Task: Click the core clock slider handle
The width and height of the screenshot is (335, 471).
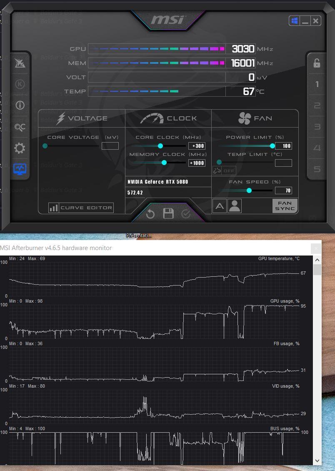Action: tap(160, 146)
